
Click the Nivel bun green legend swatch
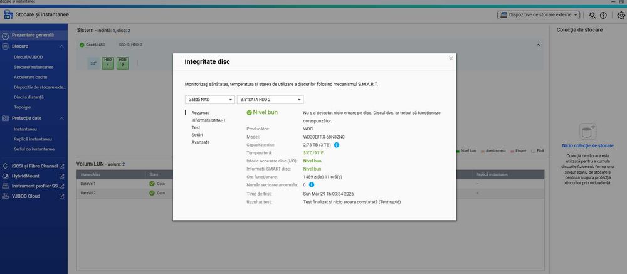pyautogui.click(x=458, y=151)
